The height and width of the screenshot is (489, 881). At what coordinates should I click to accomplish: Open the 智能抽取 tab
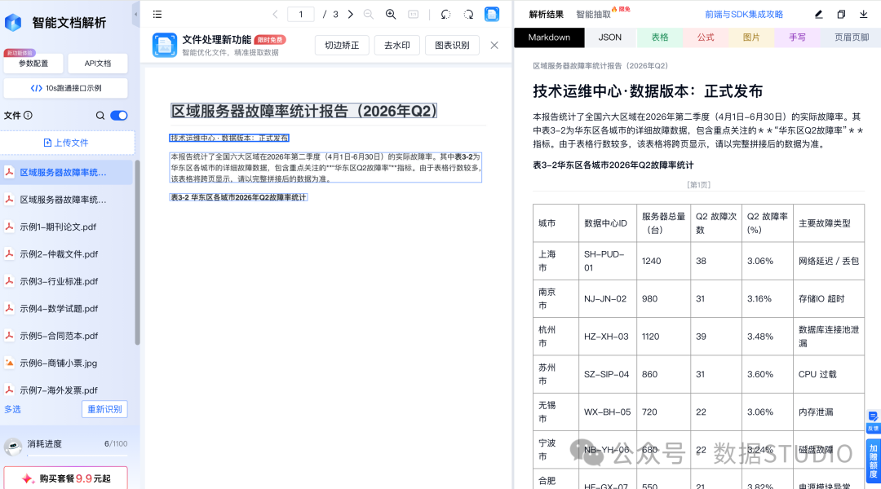click(593, 15)
